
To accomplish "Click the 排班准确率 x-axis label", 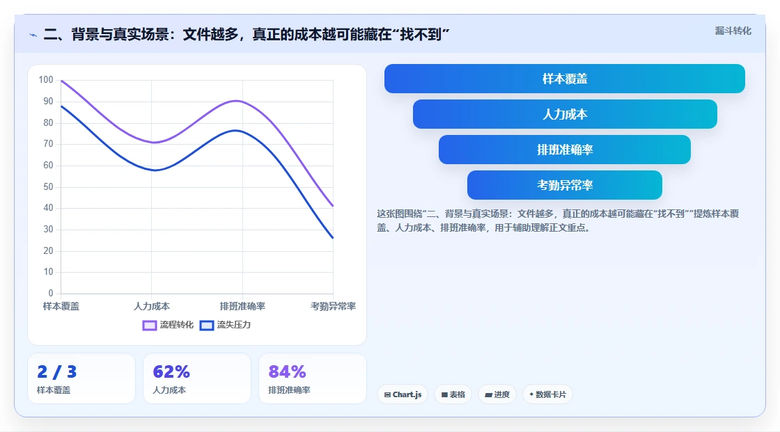I will tap(242, 306).
